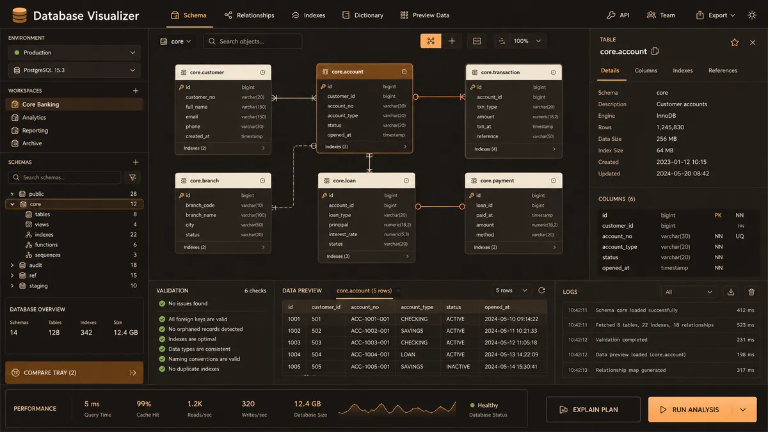Viewport: 768px width, 432px height.
Task: Click the search schemas input field
Action: click(x=64, y=177)
